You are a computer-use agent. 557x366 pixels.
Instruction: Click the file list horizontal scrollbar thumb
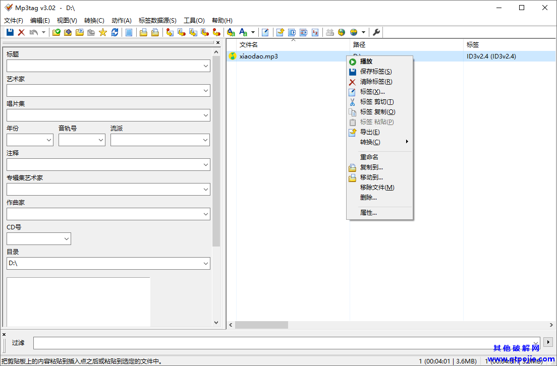point(261,325)
